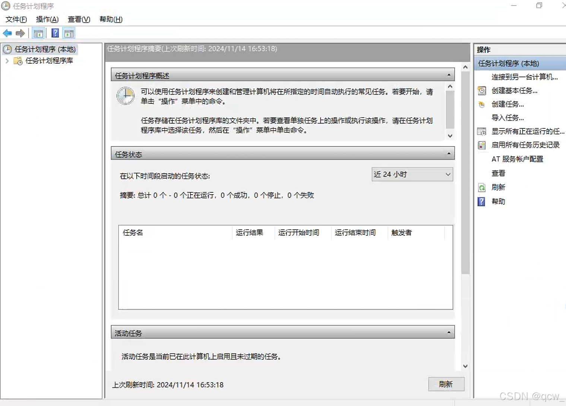The image size is (566, 406).
Task: Click overview text scrollbar up arrow
Action: [x=450, y=86]
